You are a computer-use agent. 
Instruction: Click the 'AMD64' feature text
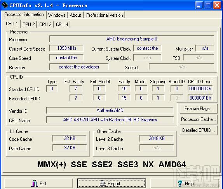coord(172,164)
